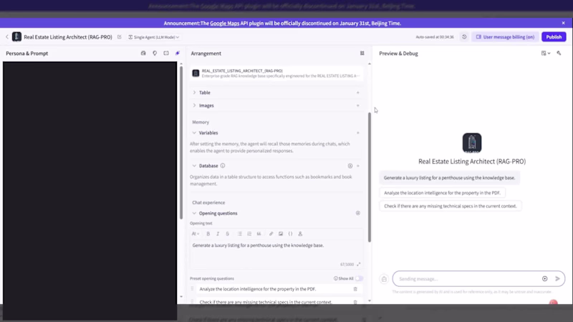Click the clear chat broom icon
This screenshot has height=322, width=573.
[384, 279]
